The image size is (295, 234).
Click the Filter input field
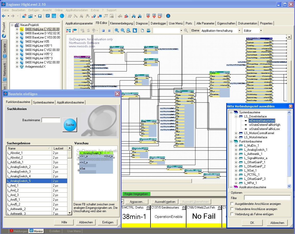[267, 198]
